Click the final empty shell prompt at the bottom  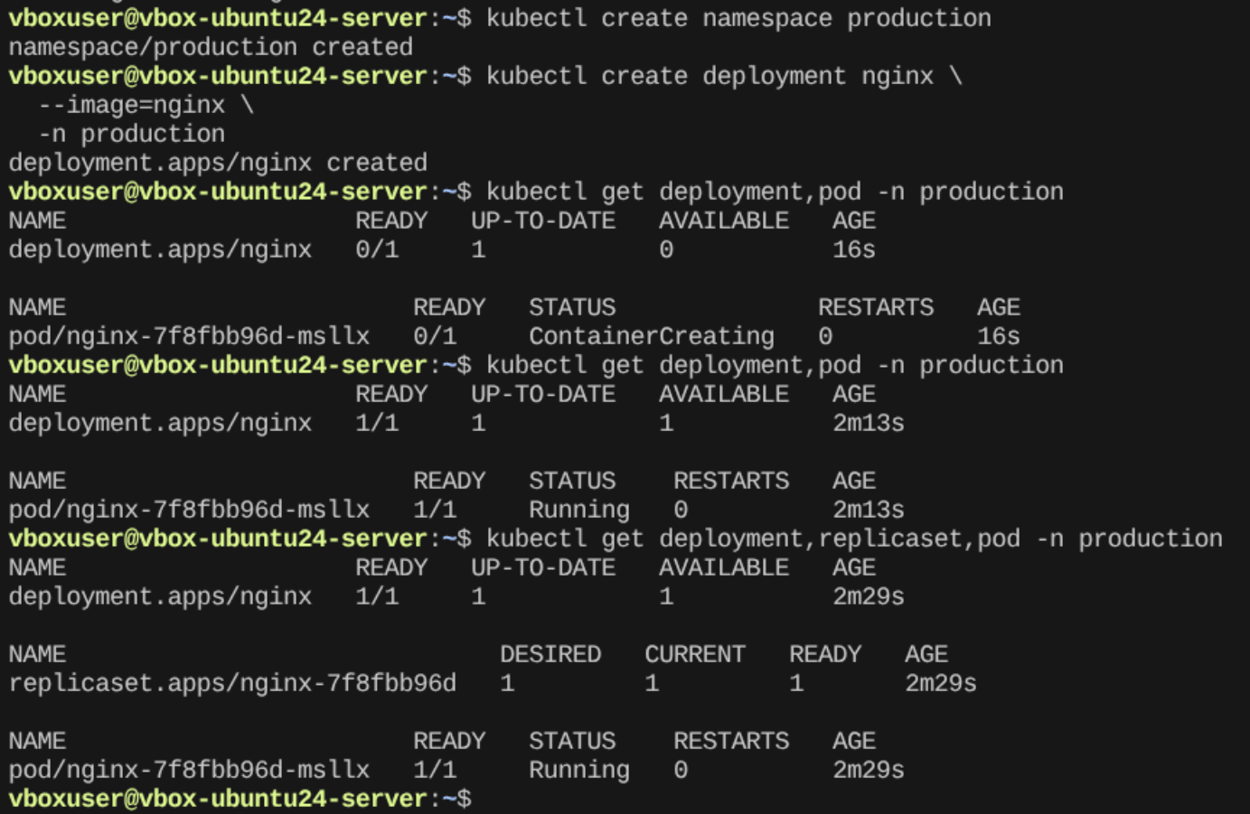click(240, 799)
